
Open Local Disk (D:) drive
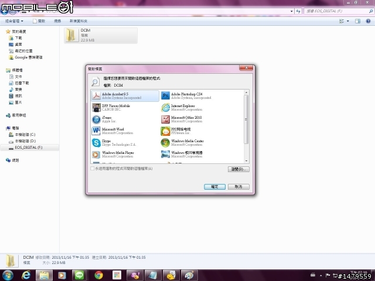22,141
